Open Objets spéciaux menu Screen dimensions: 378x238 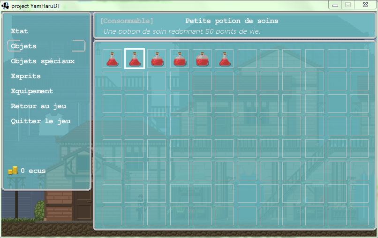[43, 61]
